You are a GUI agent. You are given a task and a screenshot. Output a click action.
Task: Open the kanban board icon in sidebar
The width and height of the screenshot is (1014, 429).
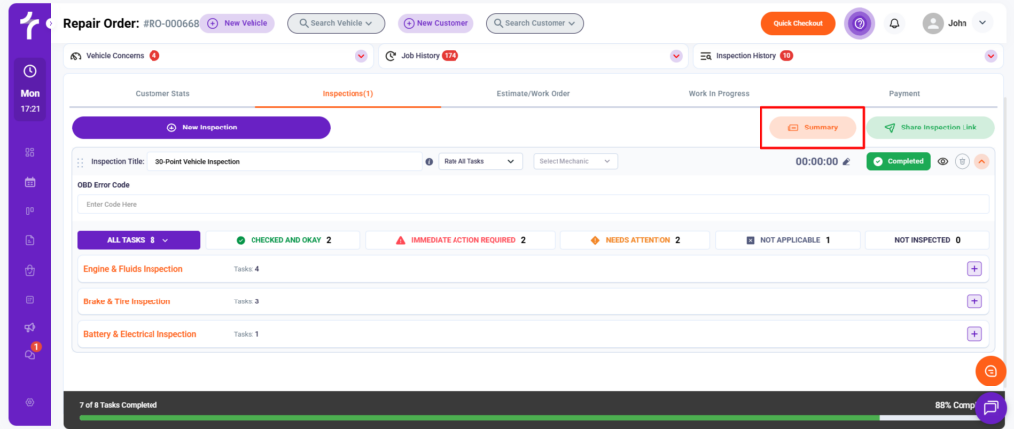click(x=29, y=211)
